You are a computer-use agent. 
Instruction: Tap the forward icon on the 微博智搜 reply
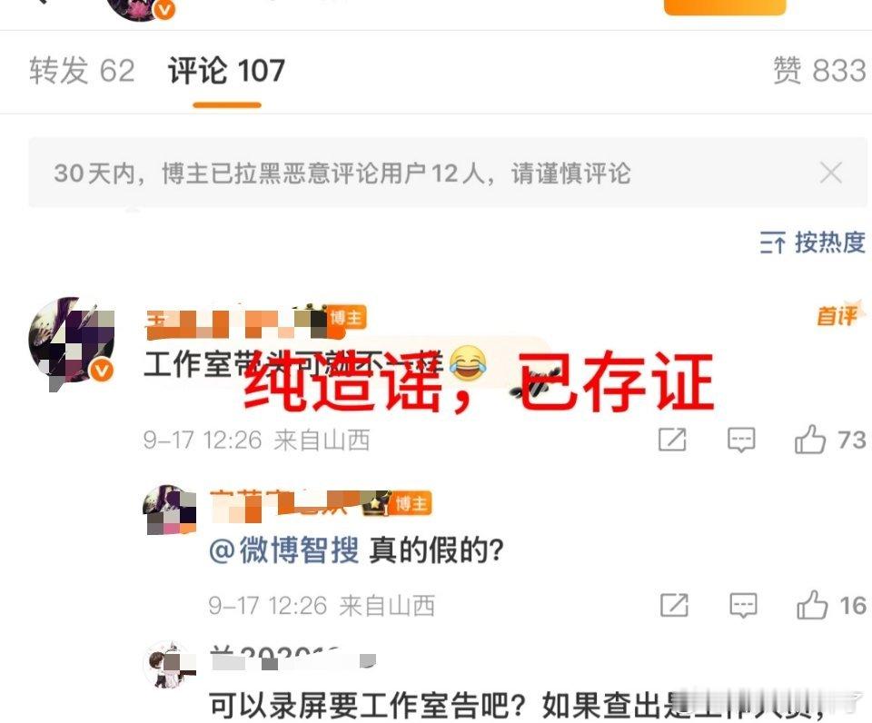(x=674, y=605)
